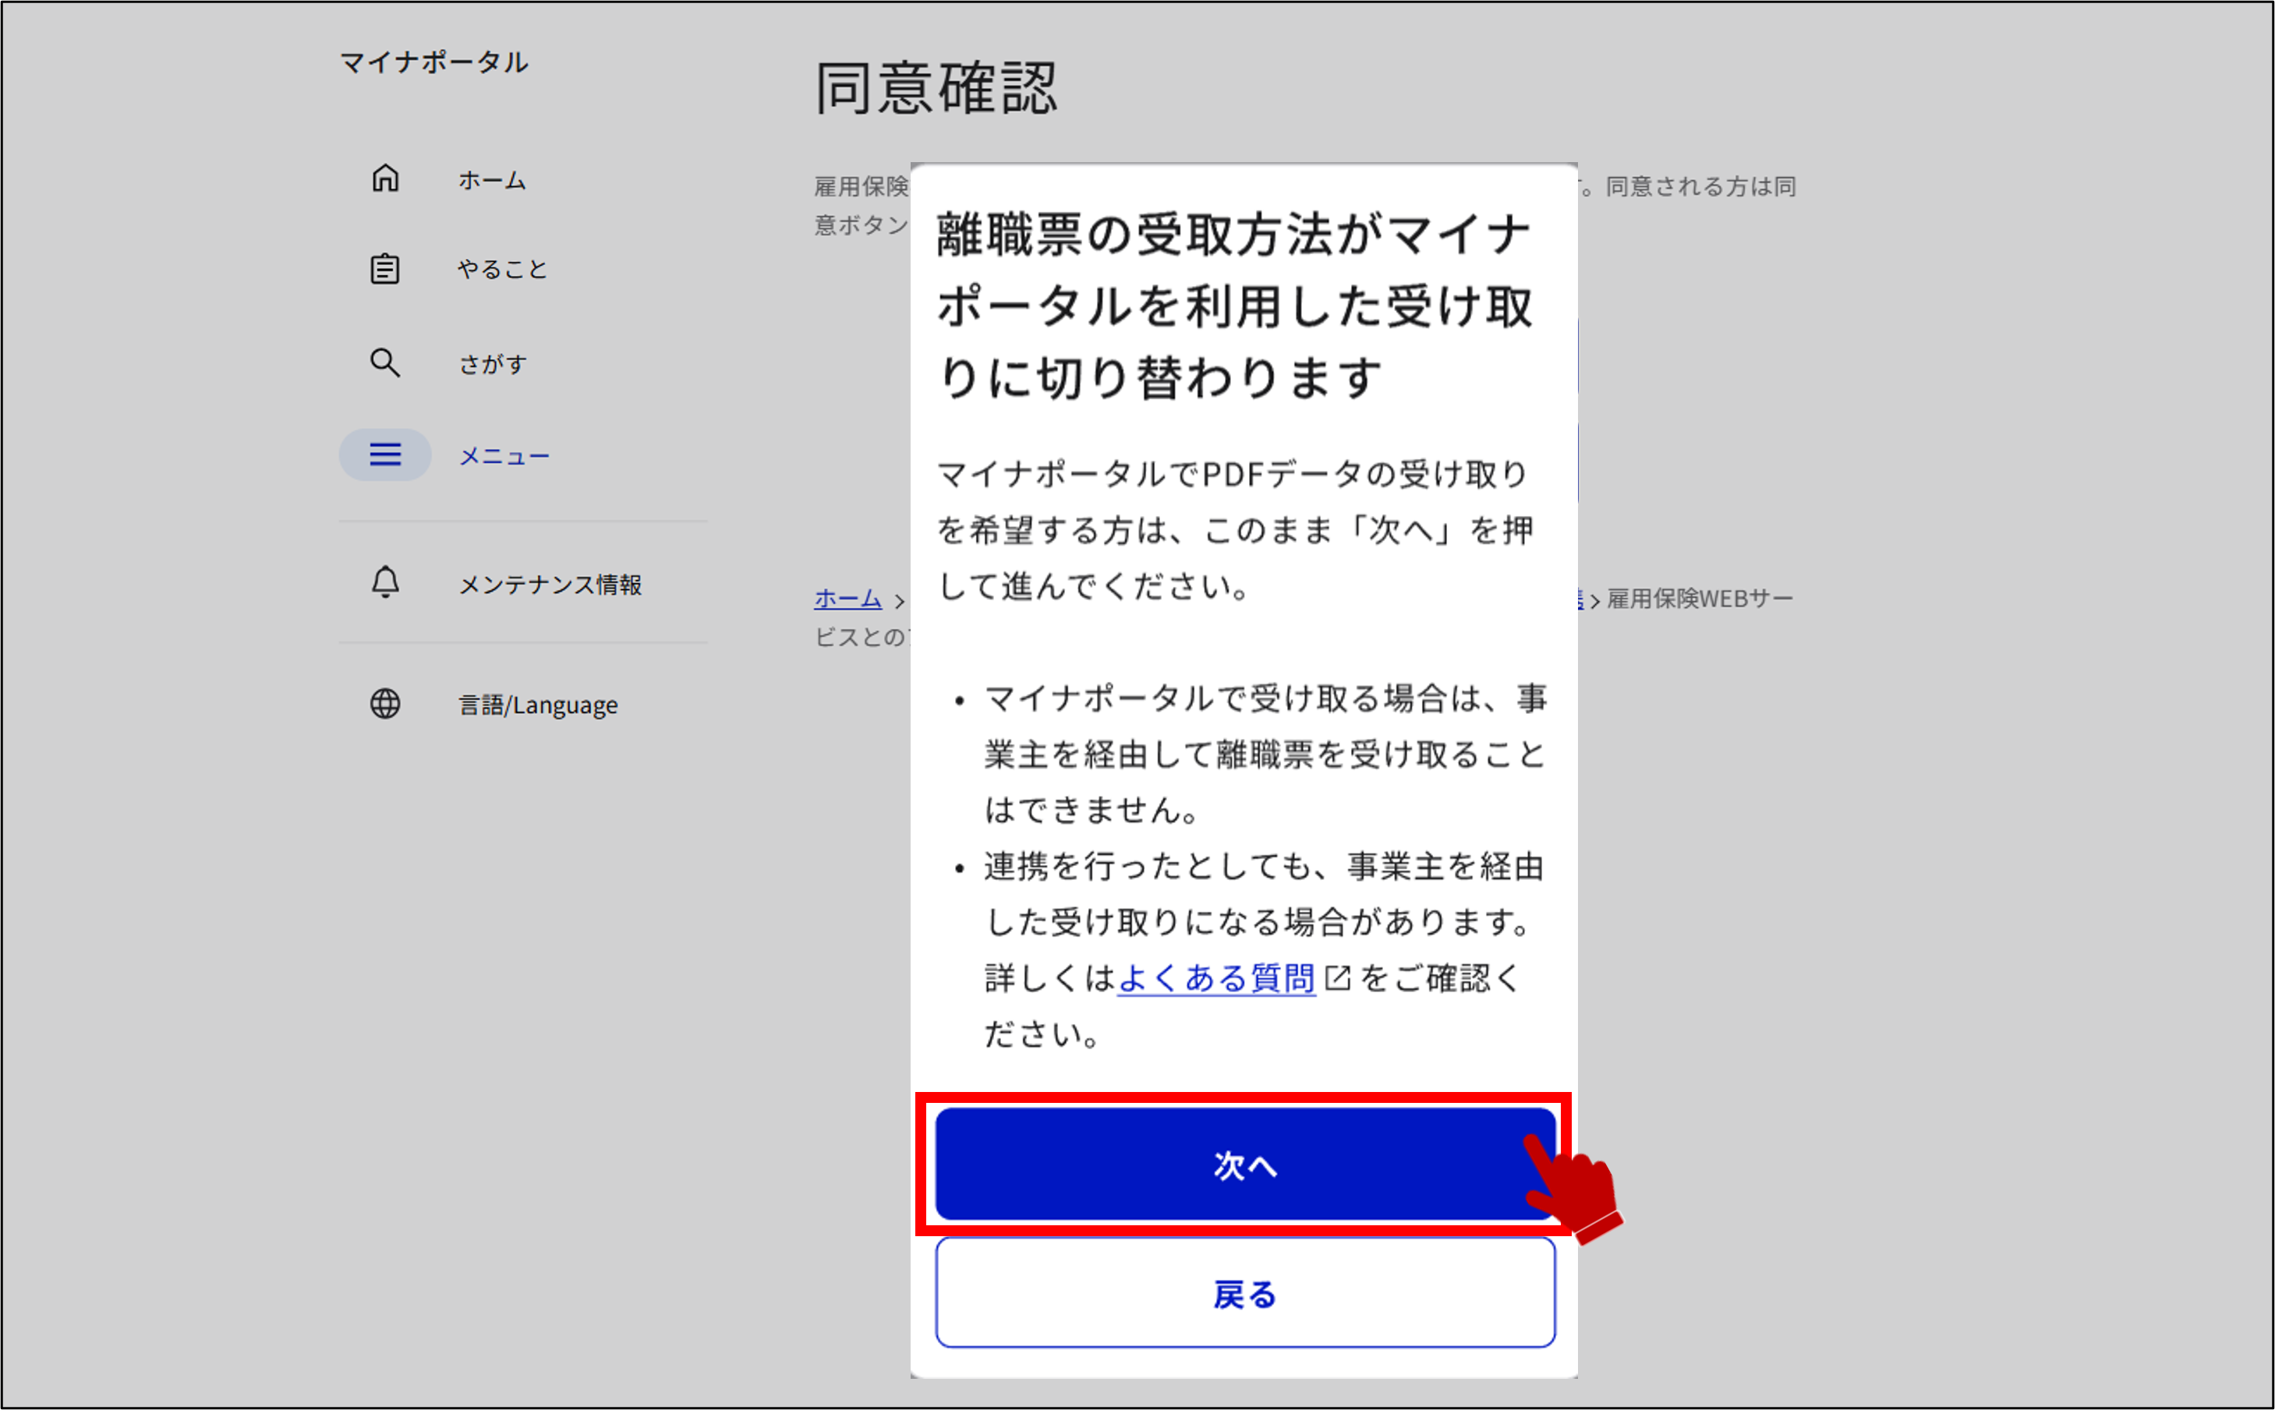This screenshot has height=1410, width=2275.
Task: Click the bell maintenance icon
Action: click(385, 583)
